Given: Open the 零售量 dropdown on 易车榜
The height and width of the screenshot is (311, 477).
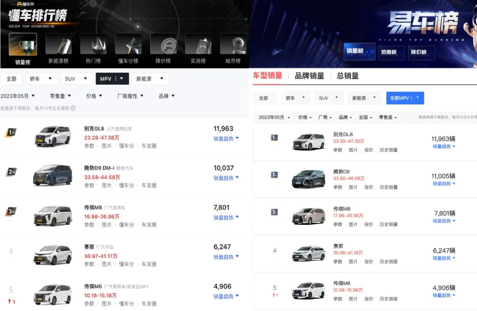Looking at the screenshot, I should click(x=388, y=118).
